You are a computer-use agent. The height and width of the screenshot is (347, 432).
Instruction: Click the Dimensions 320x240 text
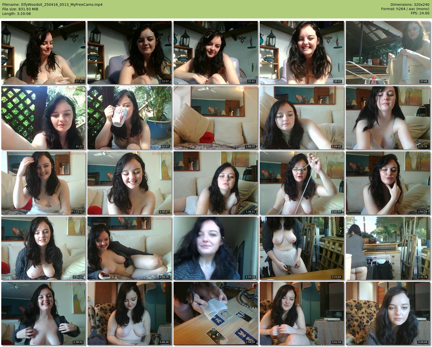[410, 5]
